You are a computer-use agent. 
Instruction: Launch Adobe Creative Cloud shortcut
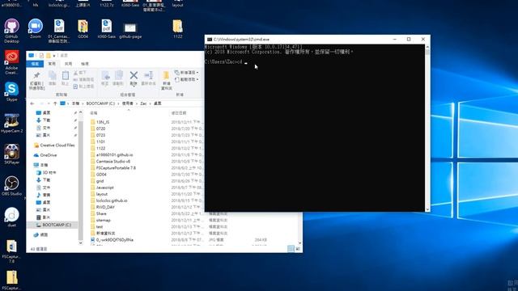point(11,62)
